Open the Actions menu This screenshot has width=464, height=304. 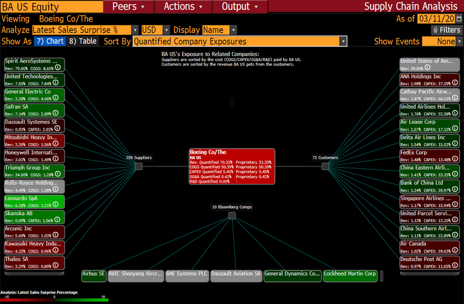pyautogui.click(x=183, y=6)
